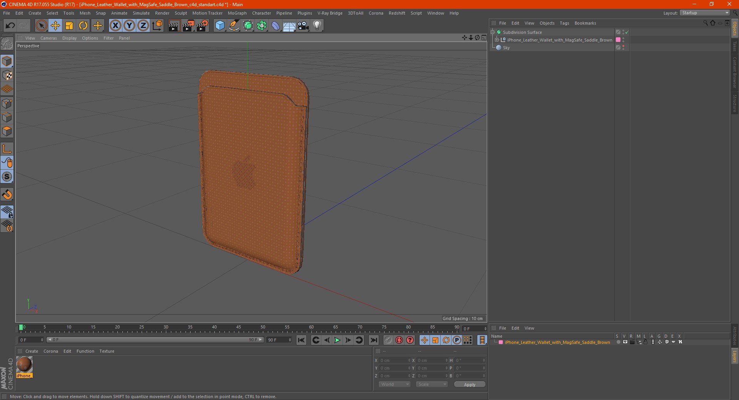The image size is (739, 400).
Task: Select the Rotate tool
Action: coord(83,26)
